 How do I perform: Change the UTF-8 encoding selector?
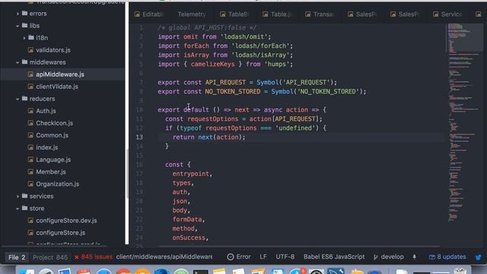tap(285, 257)
